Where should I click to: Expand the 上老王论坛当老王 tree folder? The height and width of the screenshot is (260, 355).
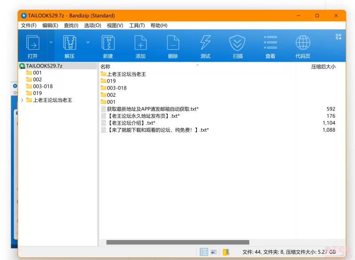pos(22,100)
